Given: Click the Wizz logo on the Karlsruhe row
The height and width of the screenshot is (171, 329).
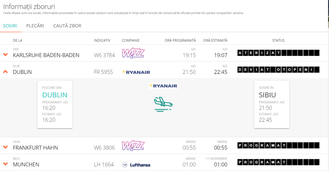Looking at the screenshot, I should pos(133,53).
